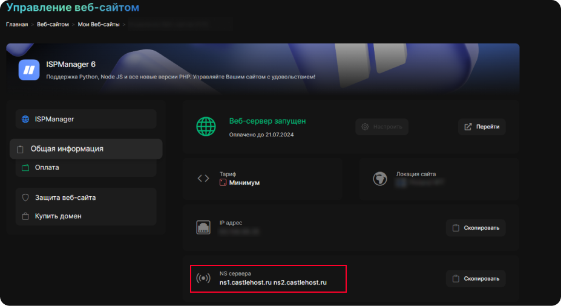This screenshot has width=561, height=306.
Task: Go to Защита веб-сайта section
Action: point(65,197)
